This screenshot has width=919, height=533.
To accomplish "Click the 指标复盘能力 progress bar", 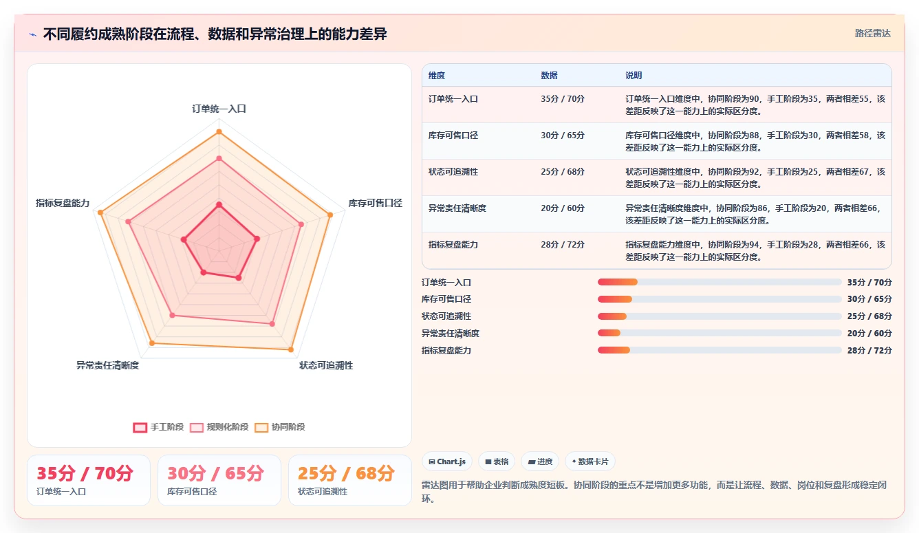I will 720,350.
